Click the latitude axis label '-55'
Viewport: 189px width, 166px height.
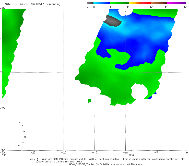(x=3, y=108)
